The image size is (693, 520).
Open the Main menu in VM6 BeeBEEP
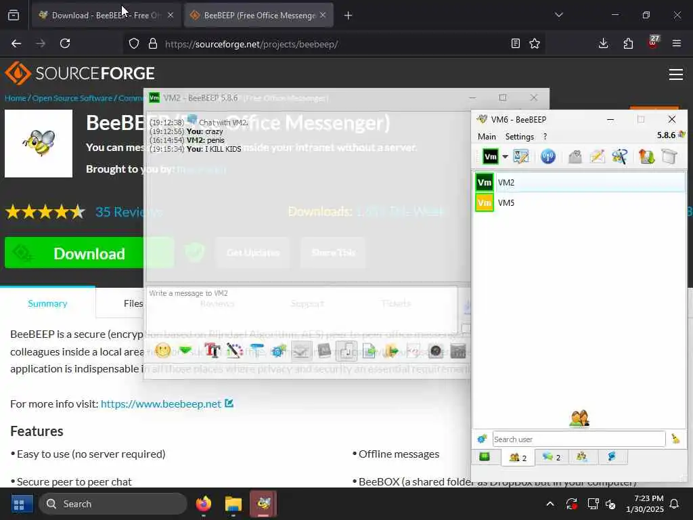(x=487, y=137)
